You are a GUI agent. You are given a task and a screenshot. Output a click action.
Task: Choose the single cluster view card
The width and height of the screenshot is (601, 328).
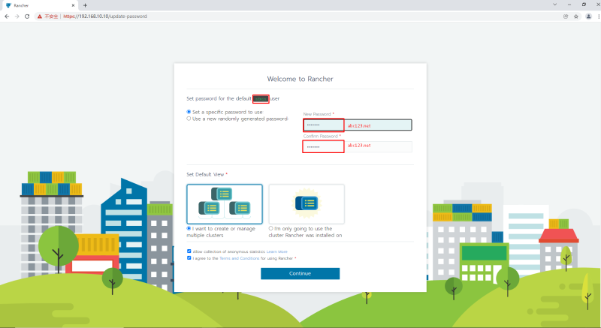tap(307, 204)
